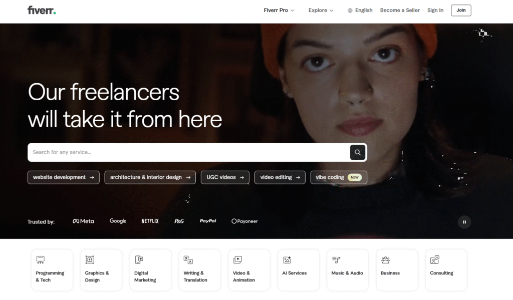
Task: Click the Consulting label text
Action: [441, 273]
